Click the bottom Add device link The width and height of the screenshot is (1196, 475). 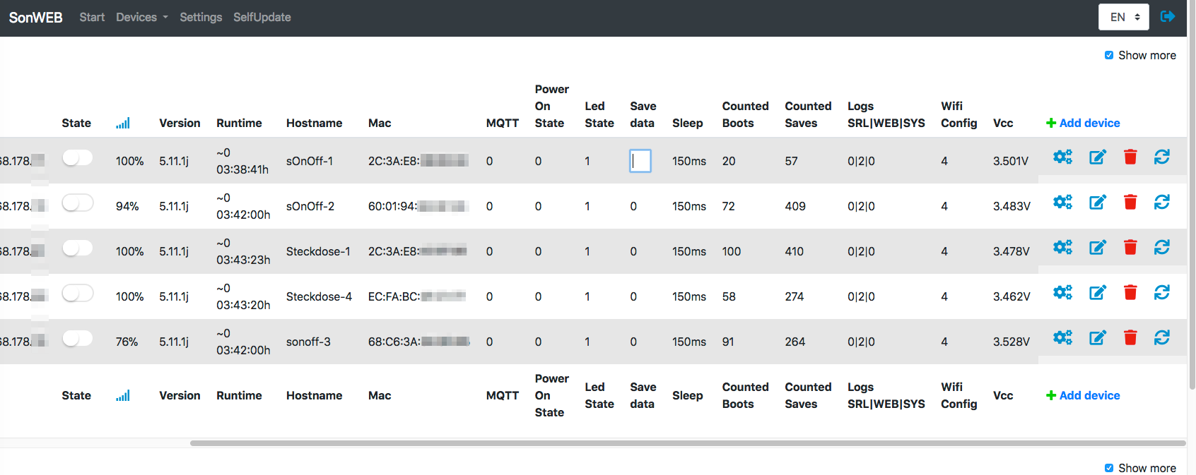(x=1083, y=395)
